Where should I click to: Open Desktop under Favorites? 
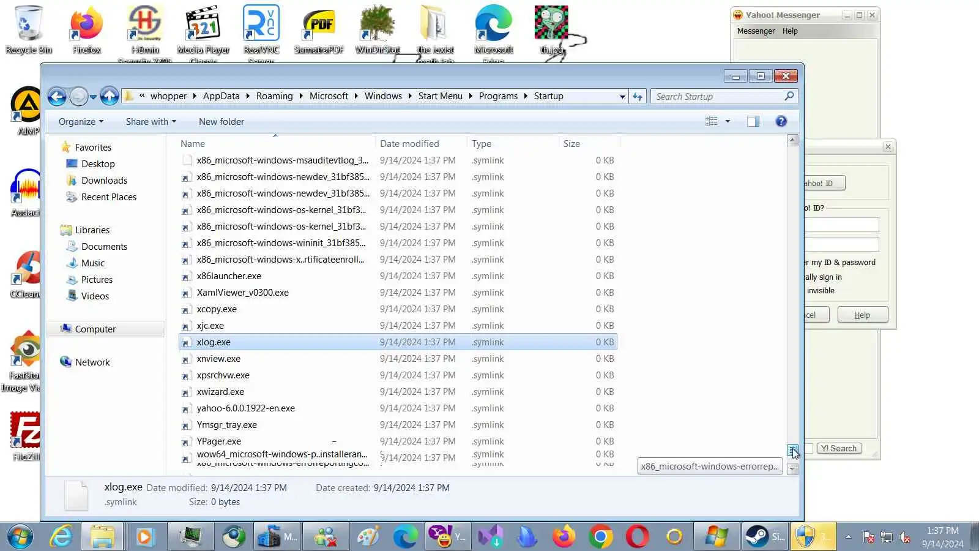coord(98,164)
